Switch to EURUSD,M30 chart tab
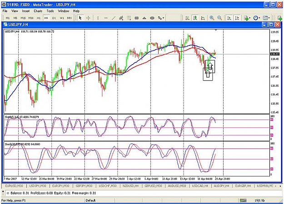Screen dimensions: 284x204 pyautogui.click(x=14, y=186)
